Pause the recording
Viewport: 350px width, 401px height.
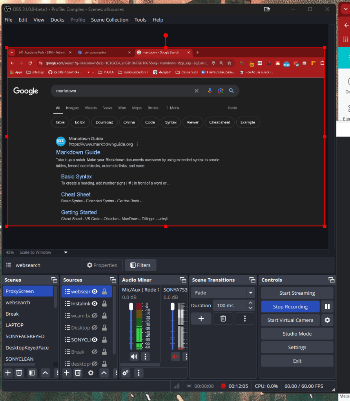click(x=327, y=307)
